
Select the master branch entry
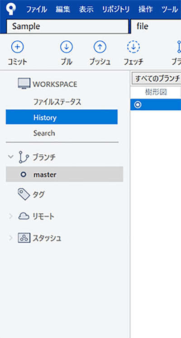65,174
